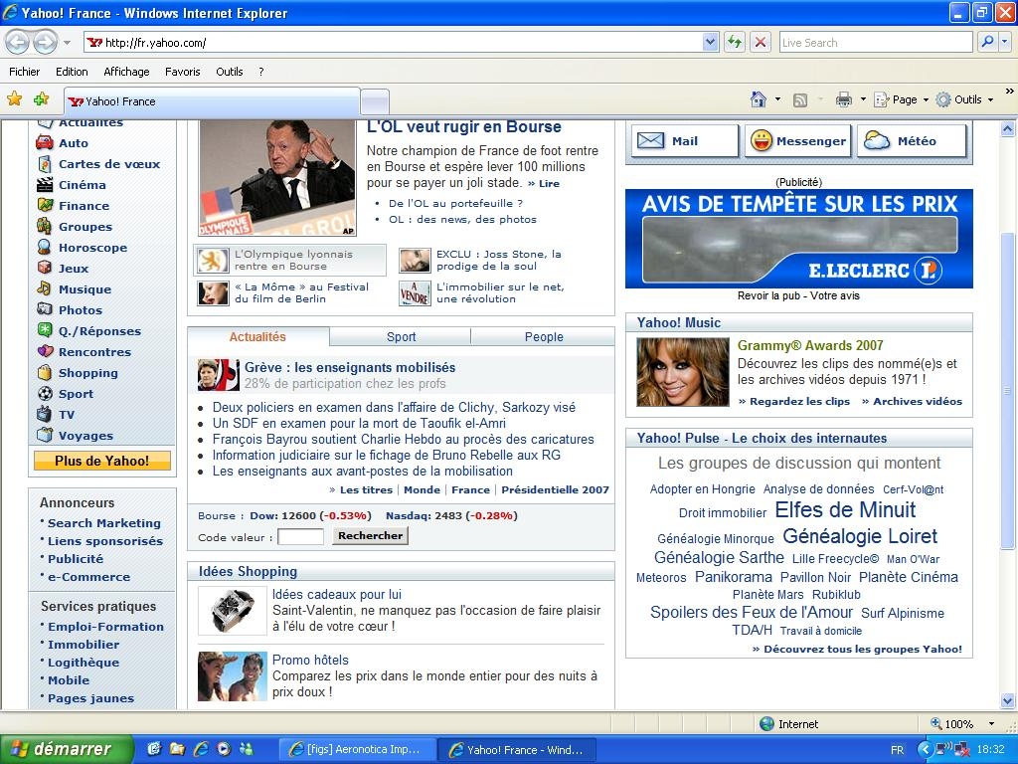Click in the Live Search box

(876, 42)
